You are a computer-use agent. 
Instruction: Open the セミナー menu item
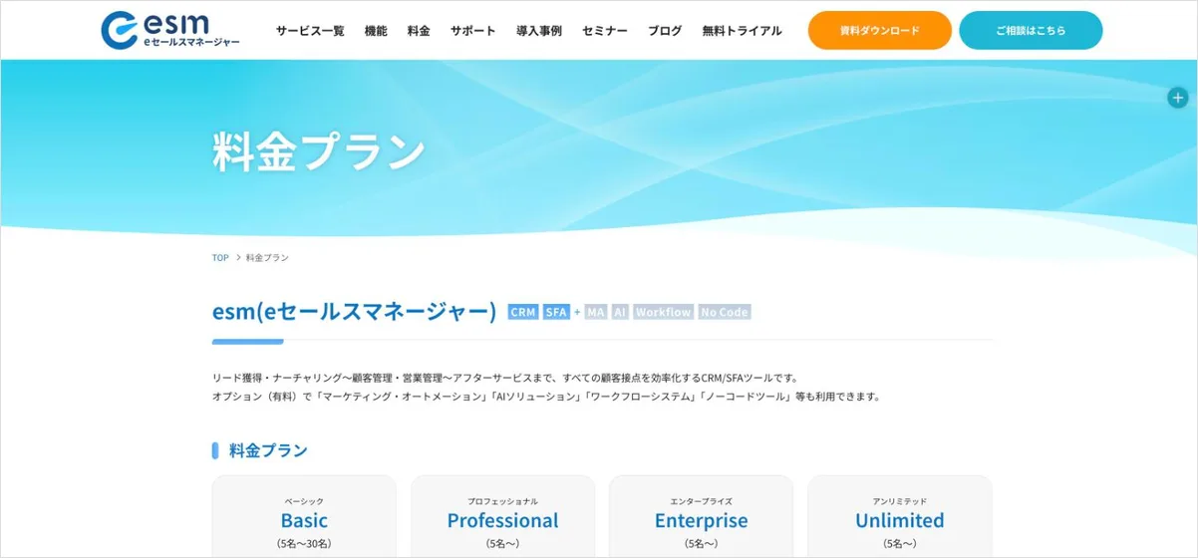pos(605,31)
